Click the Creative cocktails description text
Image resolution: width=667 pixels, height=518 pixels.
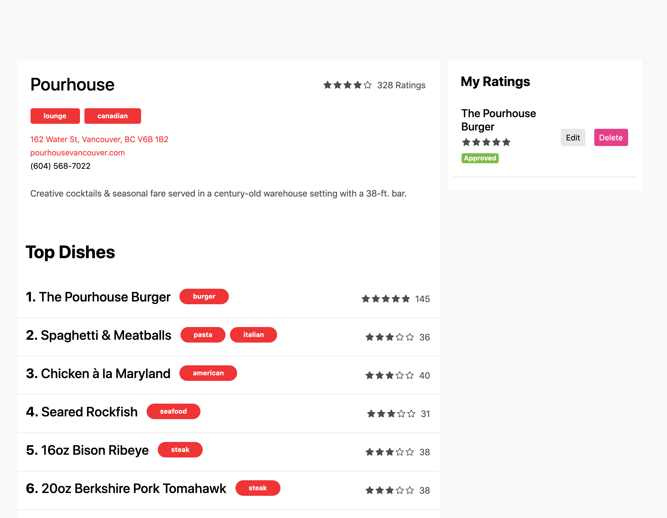coord(218,193)
